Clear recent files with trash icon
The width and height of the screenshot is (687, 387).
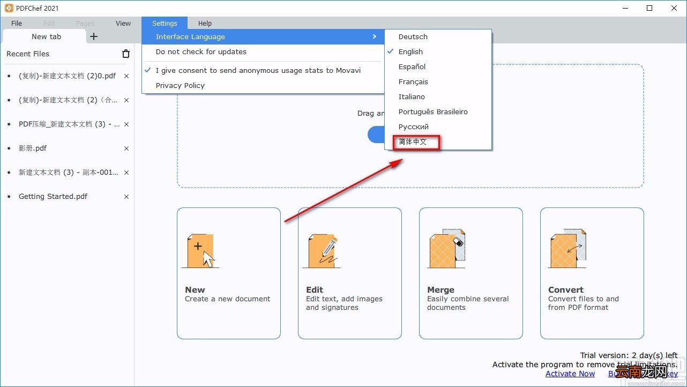[x=126, y=54]
